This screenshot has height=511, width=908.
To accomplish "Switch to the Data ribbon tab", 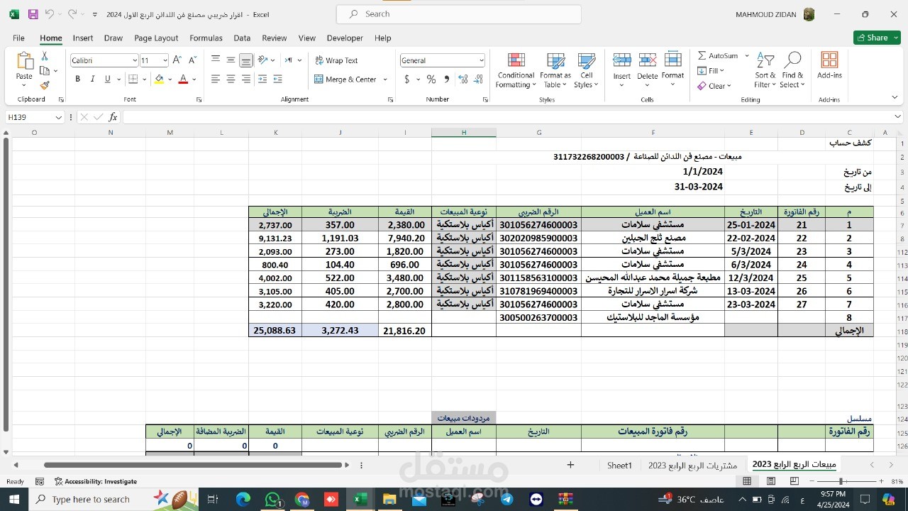I will coord(242,38).
